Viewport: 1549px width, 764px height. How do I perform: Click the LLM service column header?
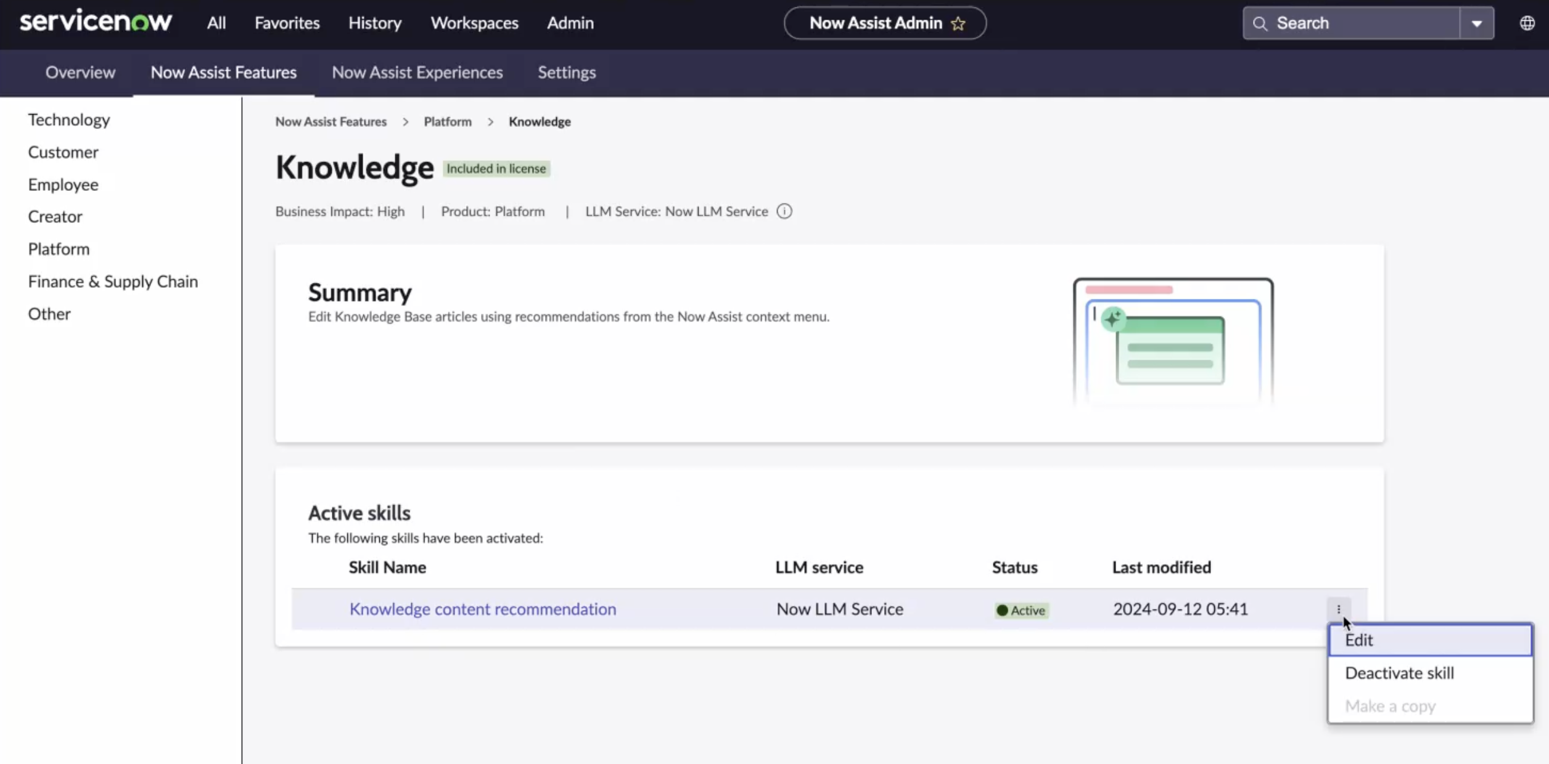pos(819,567)
